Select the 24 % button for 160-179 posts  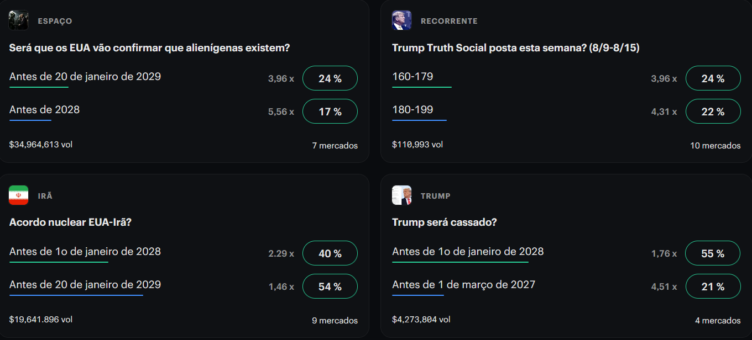click(x=713, y=78)
